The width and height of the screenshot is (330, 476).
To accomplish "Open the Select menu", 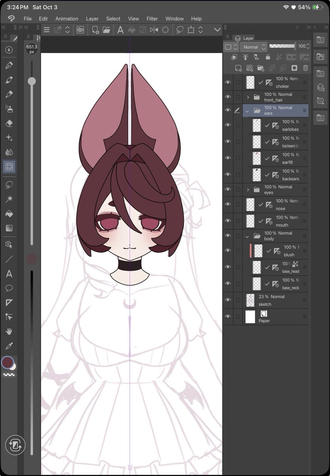I will 113,19.
